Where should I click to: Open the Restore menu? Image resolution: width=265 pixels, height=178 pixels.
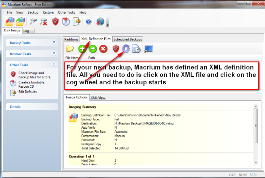coord(48,12)
